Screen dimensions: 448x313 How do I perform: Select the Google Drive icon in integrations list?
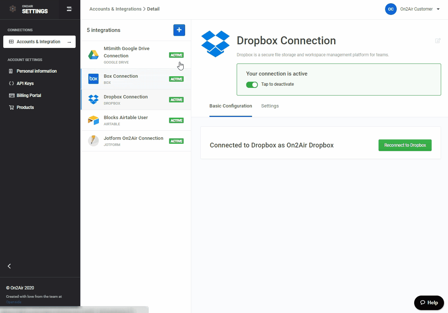point(93,55)
